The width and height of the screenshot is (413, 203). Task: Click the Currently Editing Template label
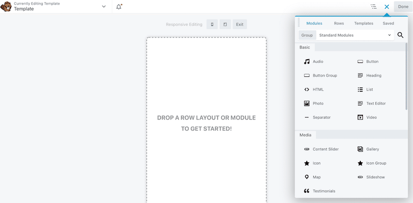coord(37,4)
